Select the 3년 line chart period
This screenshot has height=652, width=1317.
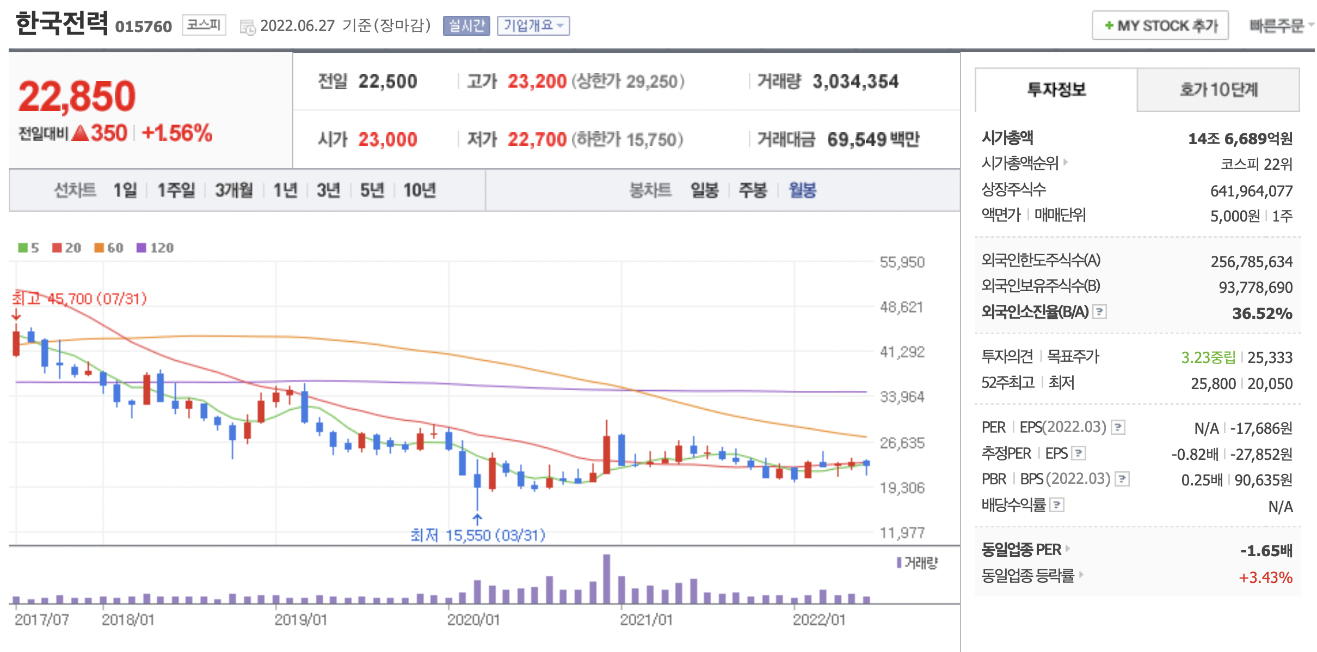point(329,190)
